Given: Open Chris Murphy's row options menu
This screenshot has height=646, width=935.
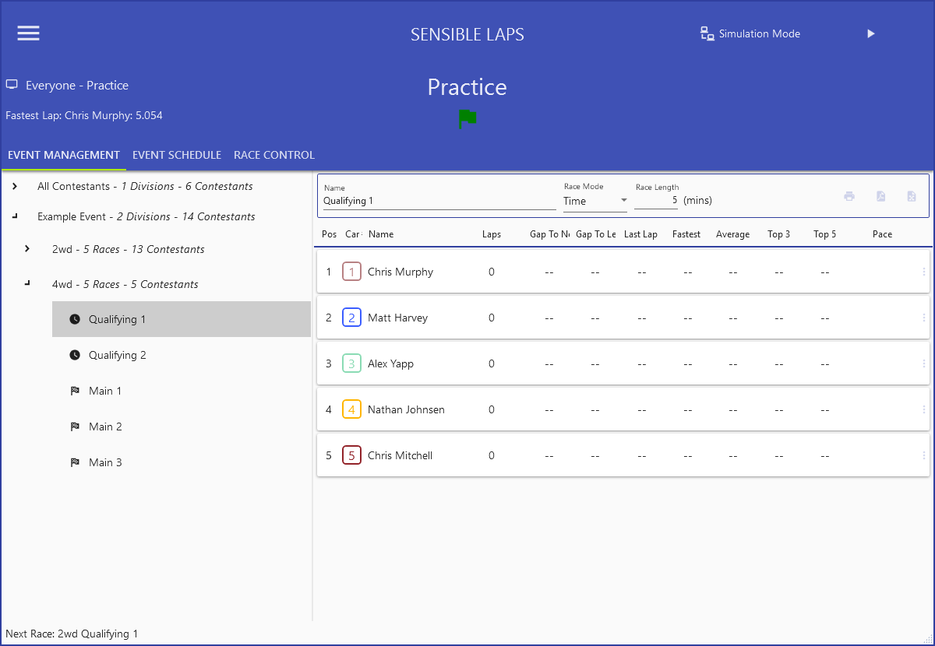Looking at the screenshot, I should click(x=924, y=272).
